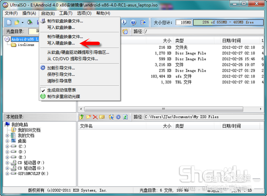The image size is (267, 196).
Task: Click the scrollbar left arrow
Action: (x=81, y=109)
